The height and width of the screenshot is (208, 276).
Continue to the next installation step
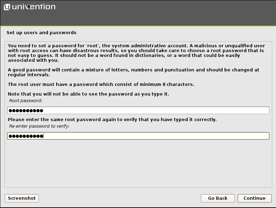[x=255, y=198]
